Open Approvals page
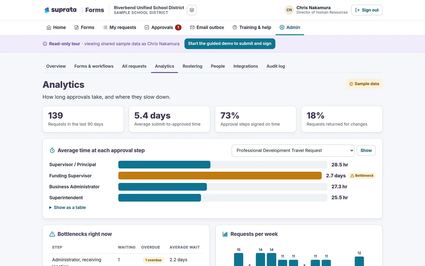This screenshot has width=425, height=266. point(163,27)
